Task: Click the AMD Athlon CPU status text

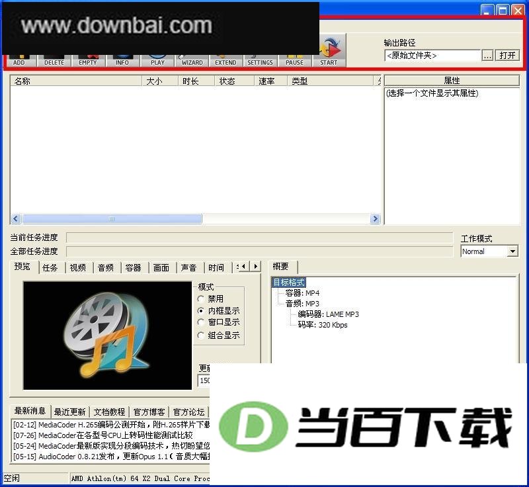Action: [x=140, y=478]
